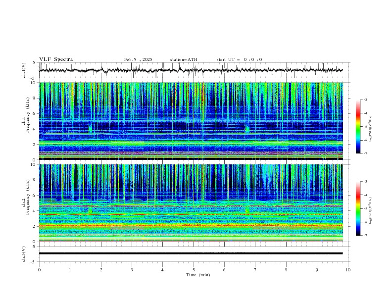Click the time axis tick label '10'
Image resolution: width=392 pixels, height=303 pixels.
pyautogui.click(x=348, y=270)
